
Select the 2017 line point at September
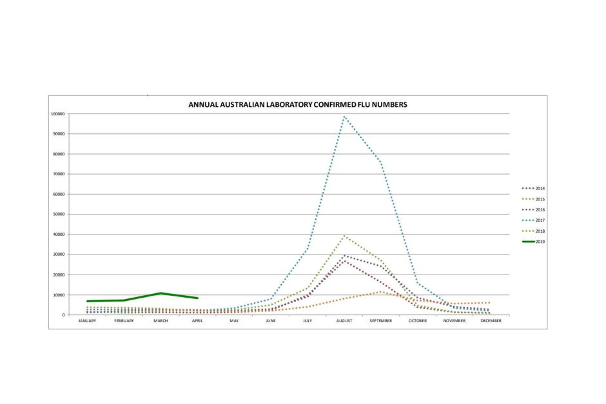pos(381,163)
